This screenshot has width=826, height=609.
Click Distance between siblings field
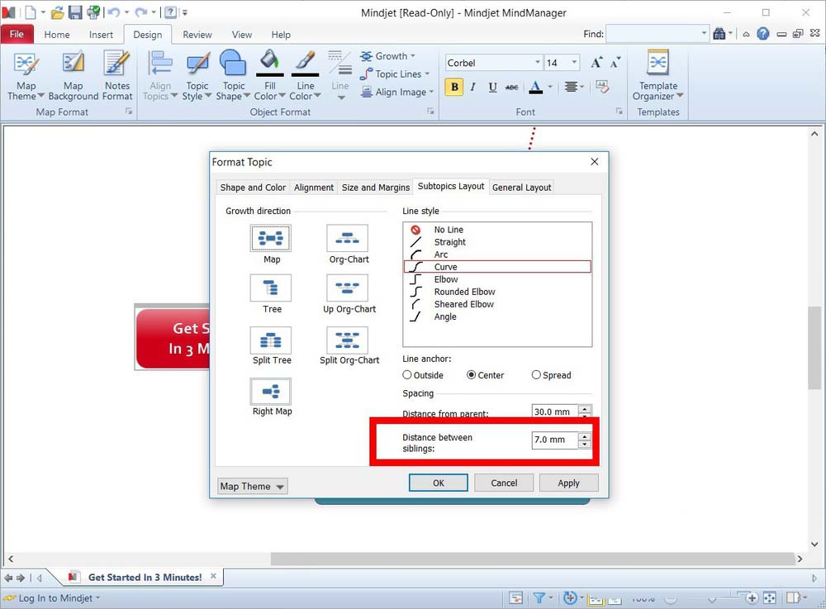[x=555, y=440]
